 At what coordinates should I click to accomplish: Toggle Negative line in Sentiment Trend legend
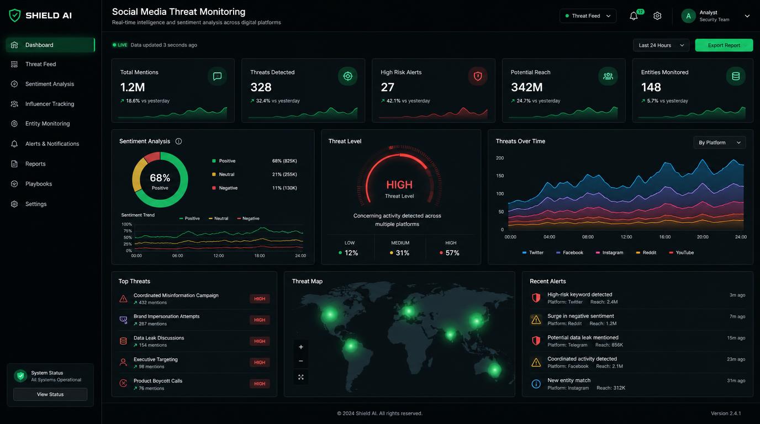(248, 219)
